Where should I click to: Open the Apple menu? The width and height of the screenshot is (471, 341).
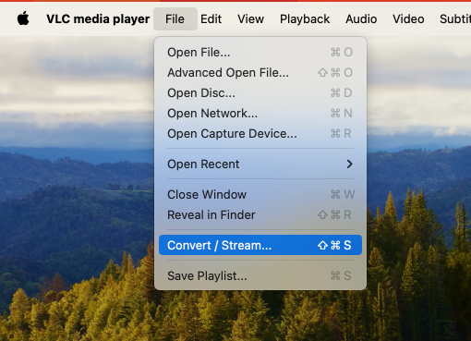23,18
